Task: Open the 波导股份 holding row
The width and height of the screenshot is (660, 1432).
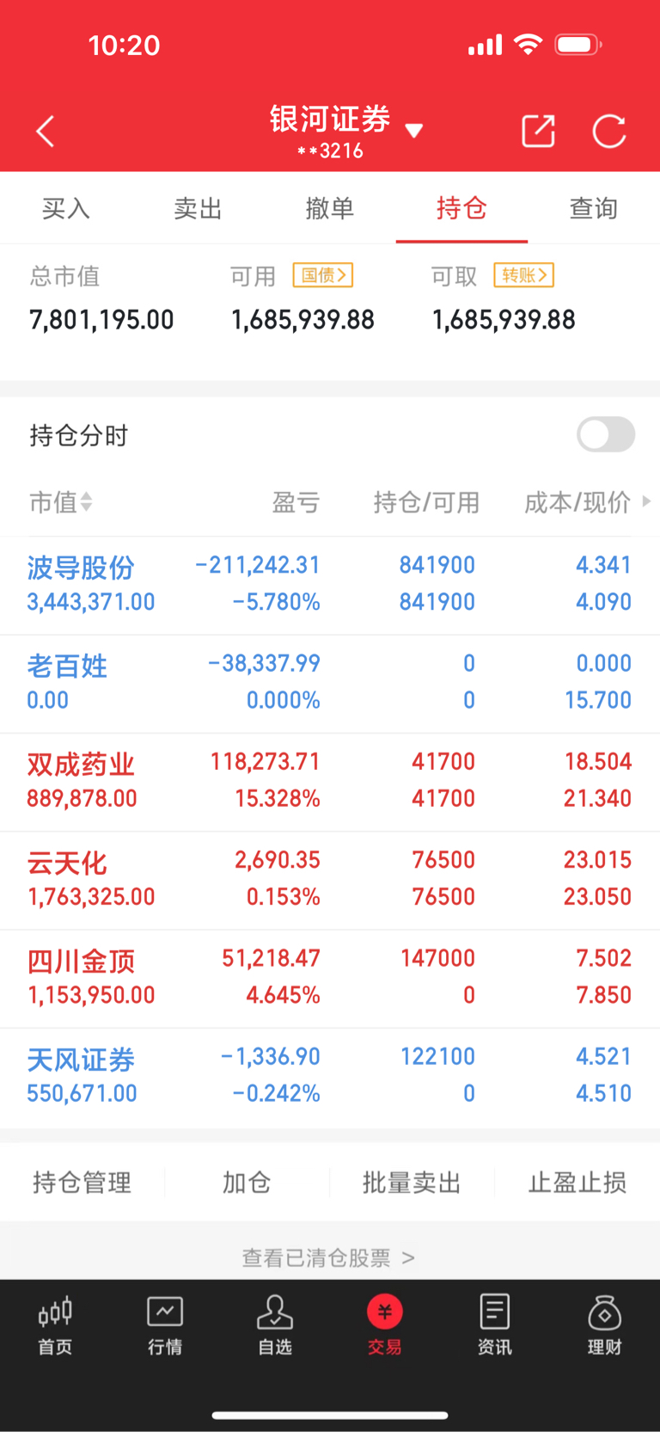Action: pos(330,585)
